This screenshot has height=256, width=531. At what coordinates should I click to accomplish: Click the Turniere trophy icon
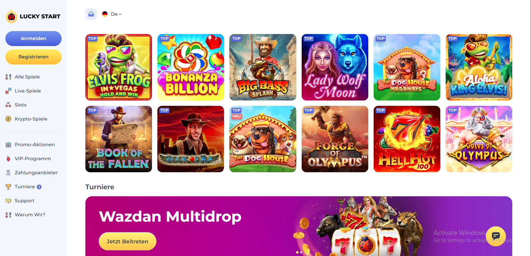pyautogui.click(x=8, y=187)
